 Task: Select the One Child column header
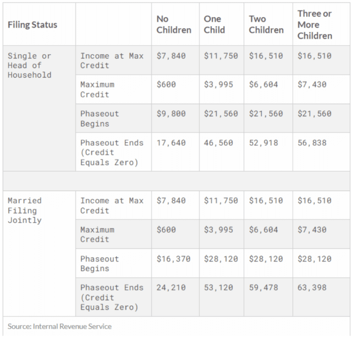tap(214, 24)
